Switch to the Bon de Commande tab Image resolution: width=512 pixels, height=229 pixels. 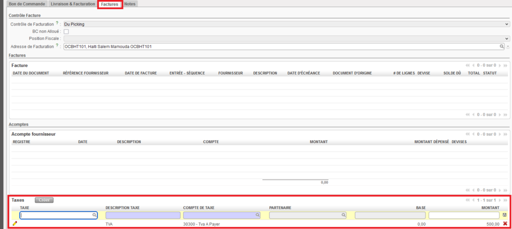[x=27, y=4]
